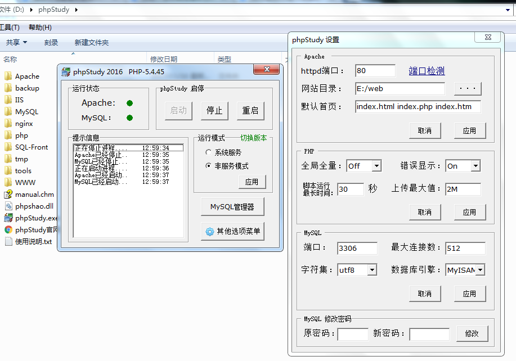Image resolution: width=516 pixels, height=361 pixels.
Task: Open the 数据库引擎 MyISAM dropdown
Action: coord(481,270)
